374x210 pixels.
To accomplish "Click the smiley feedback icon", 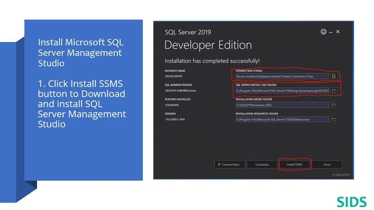I will coord(323,32).
